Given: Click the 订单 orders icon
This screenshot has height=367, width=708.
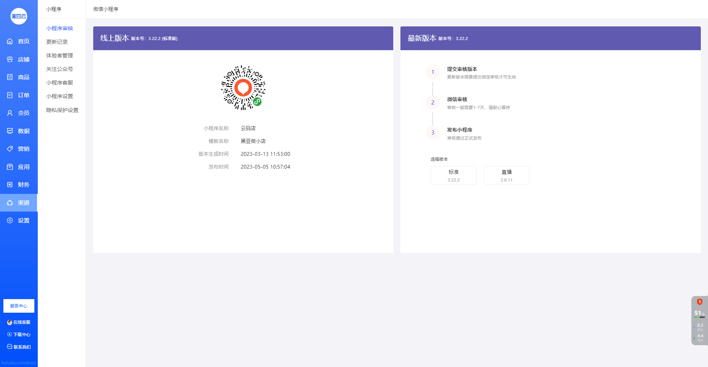Looking at the screenshot, I should coord(10,95).
